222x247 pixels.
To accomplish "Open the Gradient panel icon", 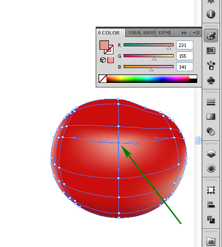I will [x=211, y=117].
